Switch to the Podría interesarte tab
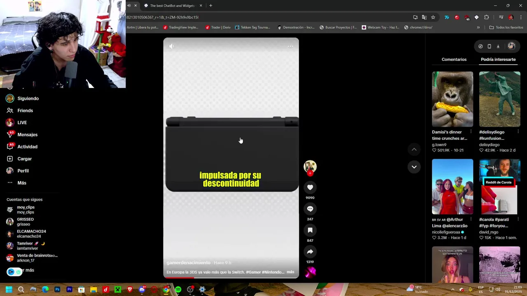Viewport: 527px width, 296px height. click(x=498, y=60)
